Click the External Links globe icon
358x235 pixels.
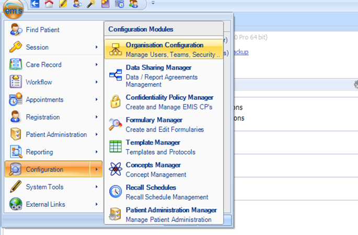click(x=16, y=204)
